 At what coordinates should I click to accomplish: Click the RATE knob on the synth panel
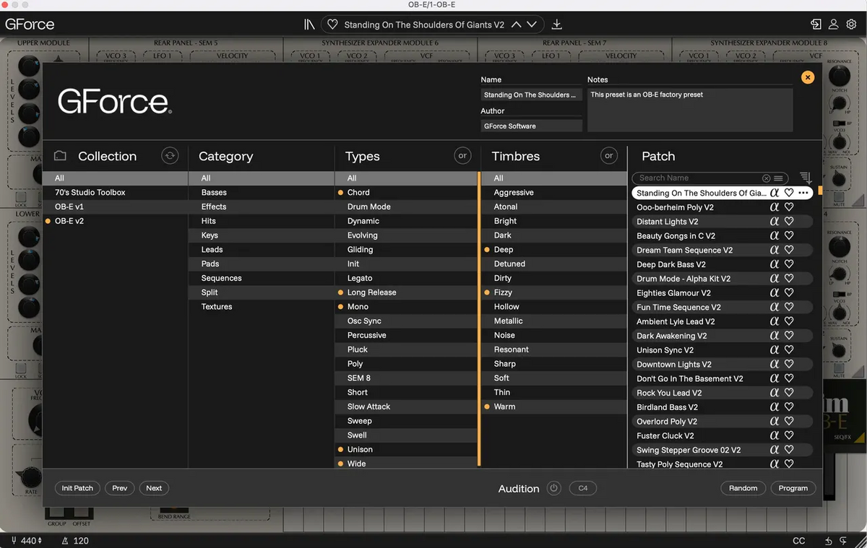[30, 477]
